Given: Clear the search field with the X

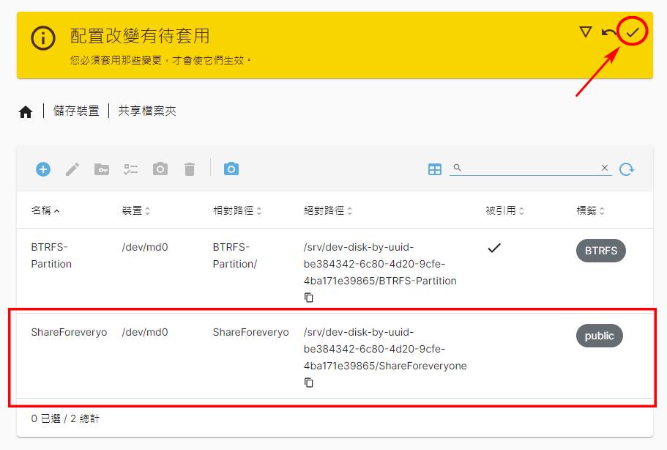Looking at the screenshot, I should point(605,168).
